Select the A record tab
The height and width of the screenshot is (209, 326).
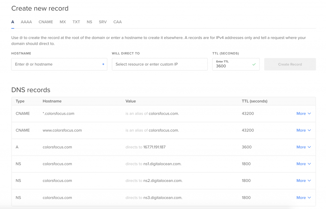coord(13,22)
